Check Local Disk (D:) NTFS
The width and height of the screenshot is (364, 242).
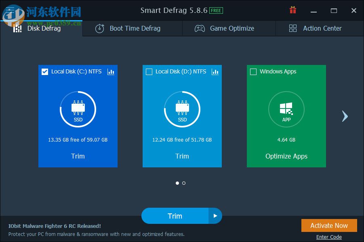(x=149, y=71)
